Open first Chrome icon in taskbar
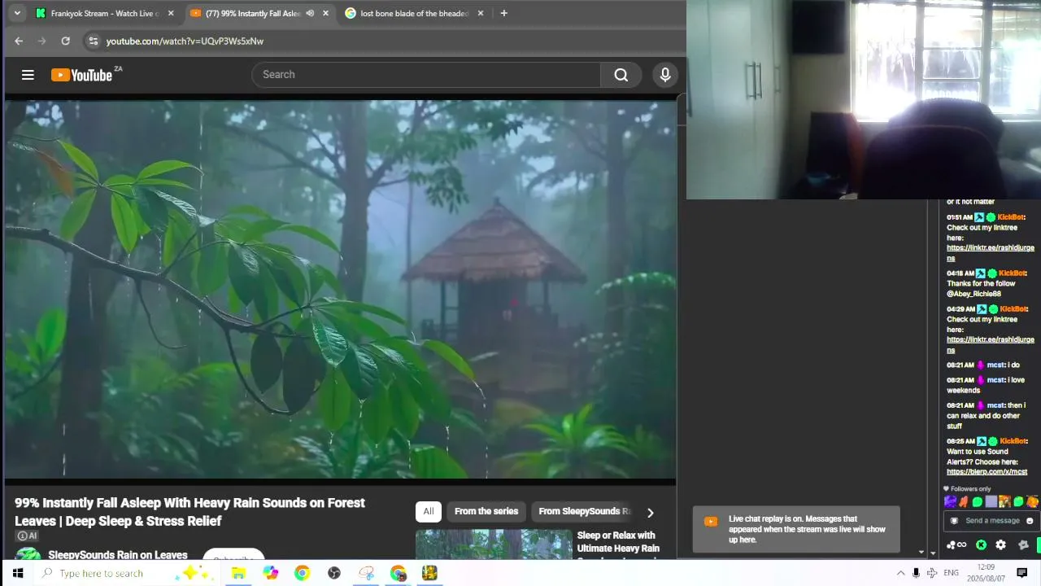Image resolution: width=1041 pixels, height=586 pixels. pyautogui.click(x=303, y=573)
